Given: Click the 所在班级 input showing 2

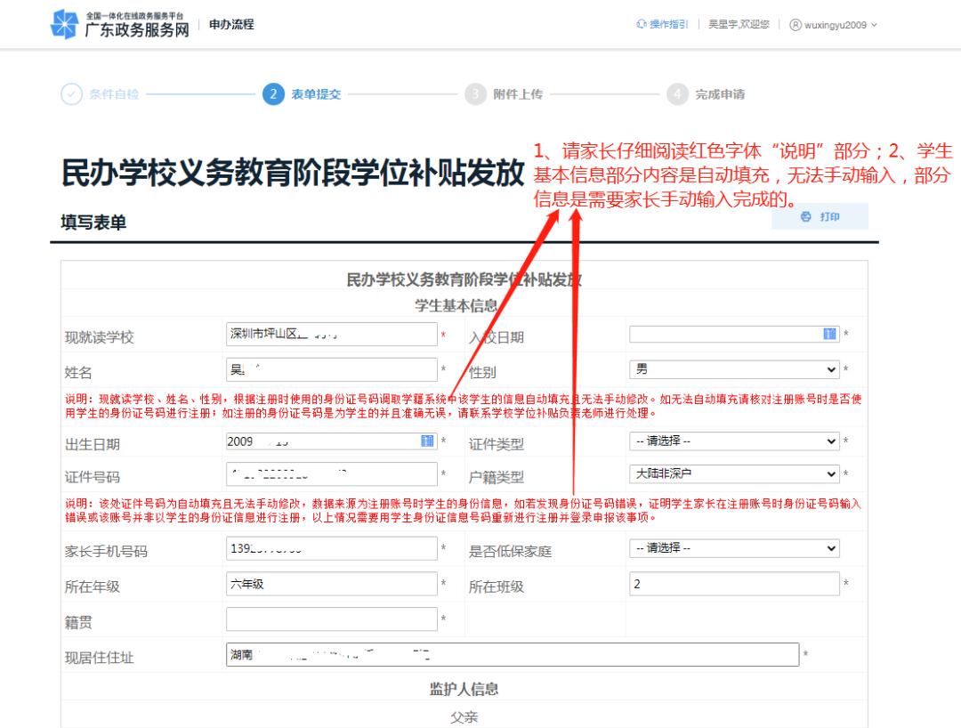Looking at the screenshot, I should point(734,584).
